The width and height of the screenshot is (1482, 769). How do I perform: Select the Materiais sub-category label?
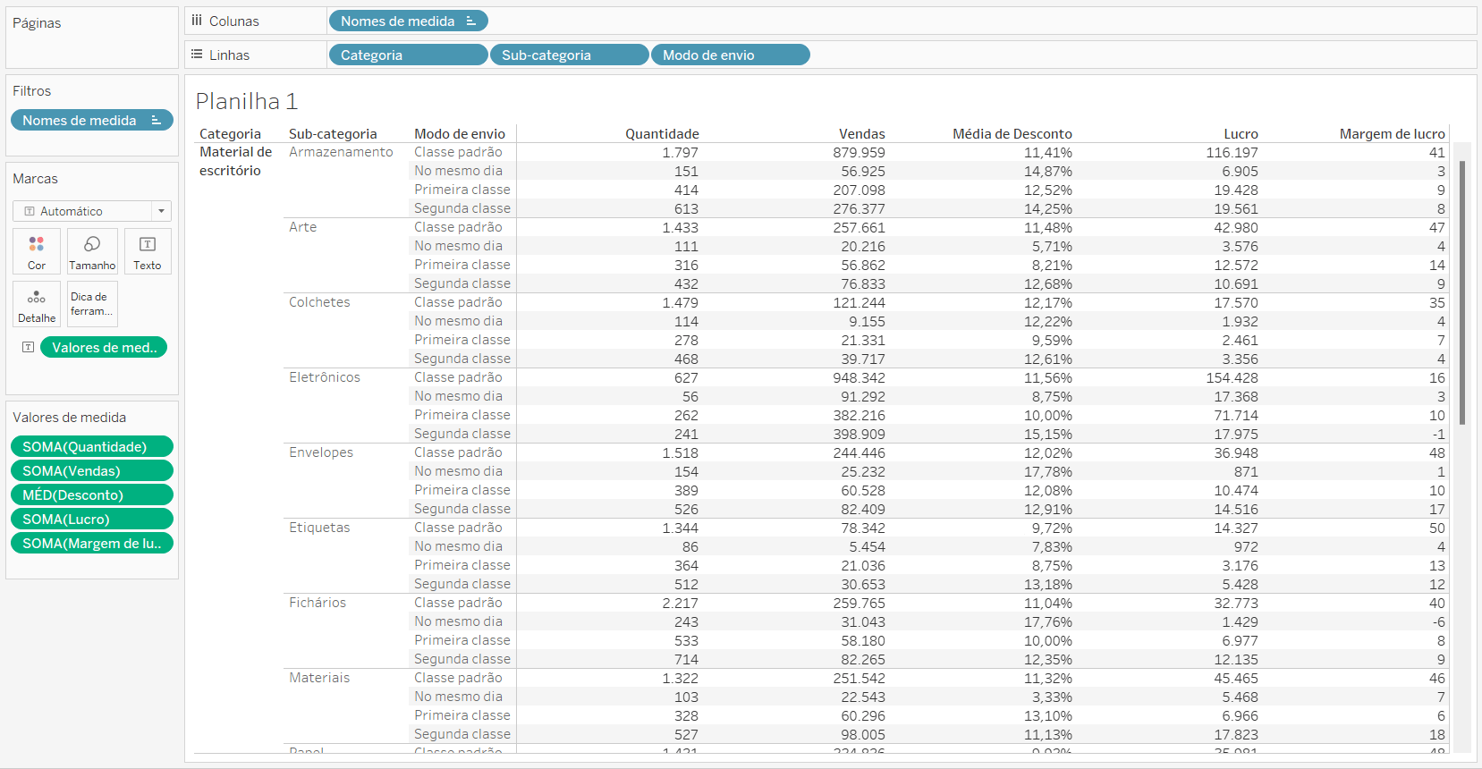[319, 678]
